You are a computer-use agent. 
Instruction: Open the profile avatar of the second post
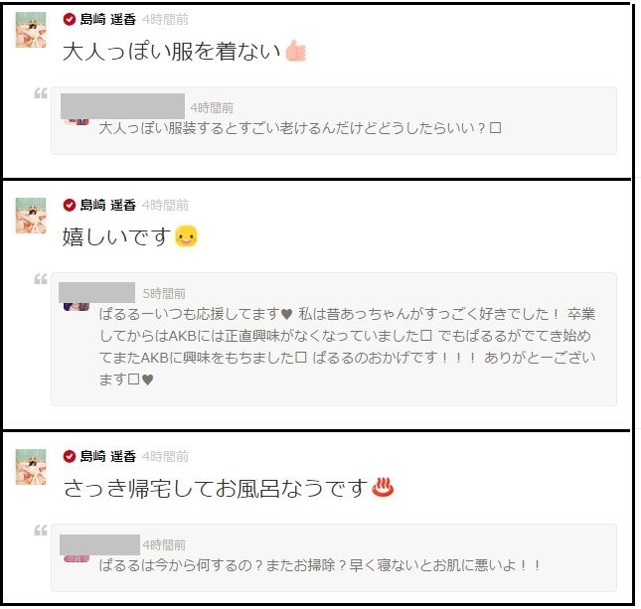pyautogui.click(x=31, y=216)
